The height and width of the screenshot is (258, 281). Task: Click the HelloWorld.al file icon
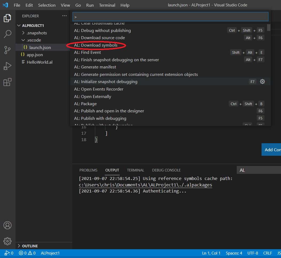[23, 62]
